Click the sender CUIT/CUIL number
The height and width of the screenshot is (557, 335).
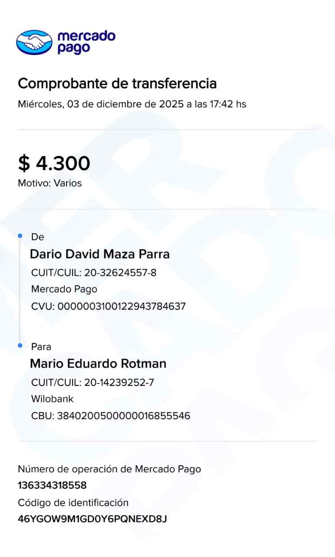[120, 273]
